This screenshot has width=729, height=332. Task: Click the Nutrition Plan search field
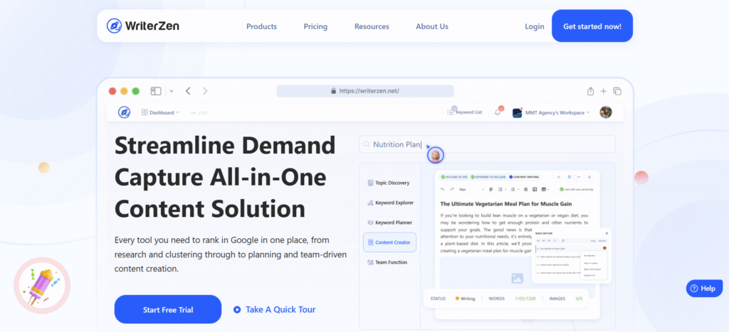click(487, 144)
